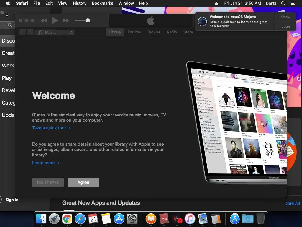Click the Dartz user name in menu bar
The image size is (302, 227).
tap(271, 3)
